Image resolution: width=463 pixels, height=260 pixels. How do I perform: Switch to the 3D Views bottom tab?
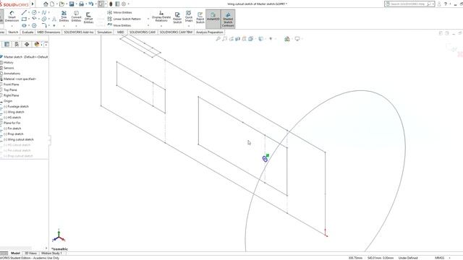click(x=30, y=253)
